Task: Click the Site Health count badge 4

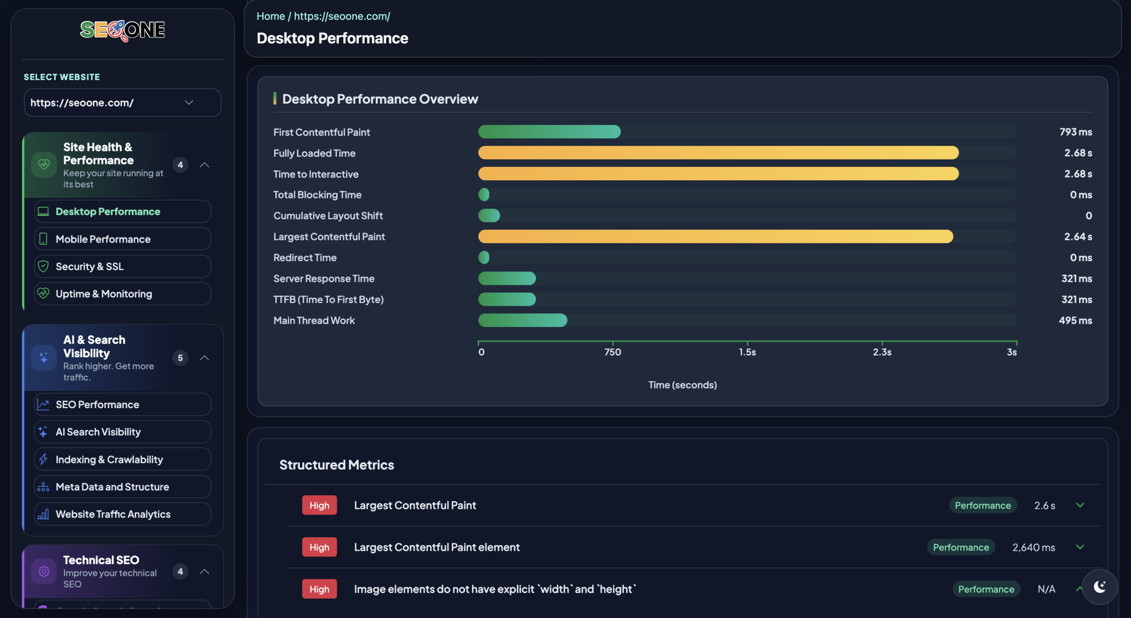Action: (180, 165)
